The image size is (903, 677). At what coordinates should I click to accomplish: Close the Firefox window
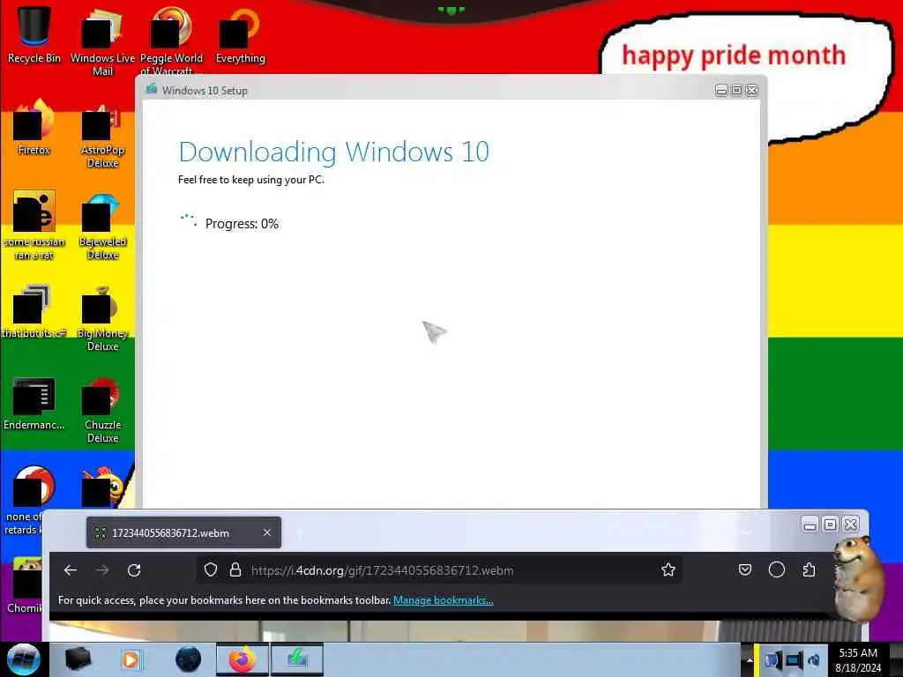click(x=850, y=524)
